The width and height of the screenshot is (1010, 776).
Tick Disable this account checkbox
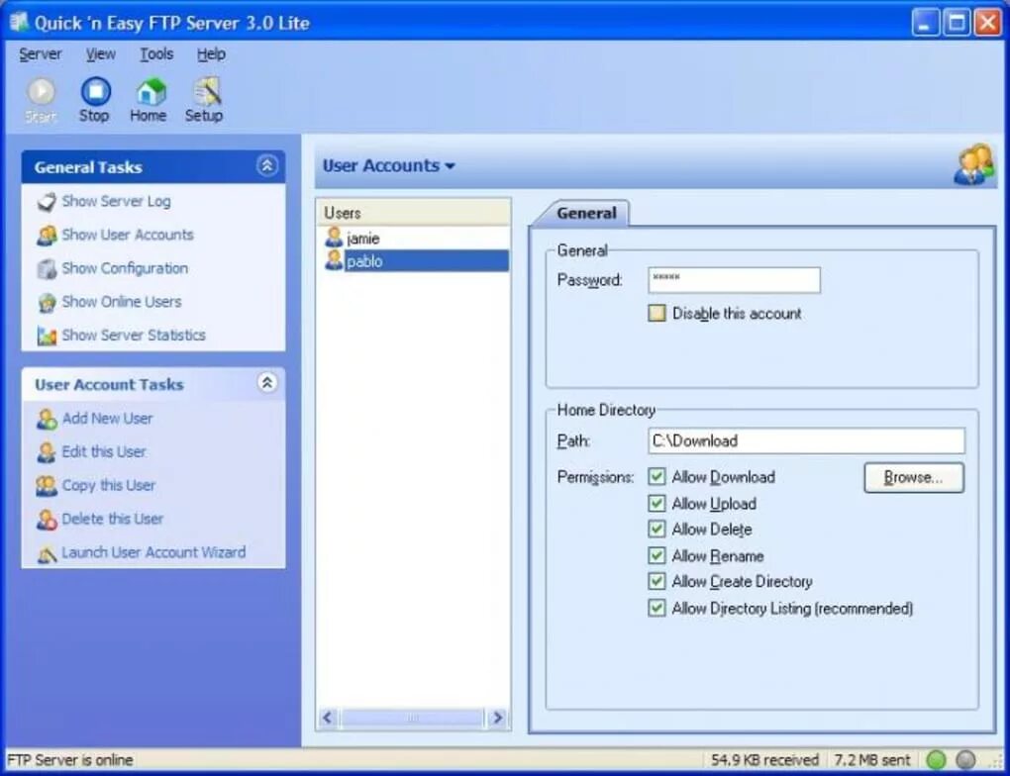click(x=656, y=314)
